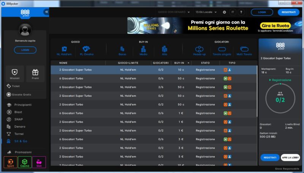Click the top REGISTRATI button
304x173 pixels.
coord(288,12)
